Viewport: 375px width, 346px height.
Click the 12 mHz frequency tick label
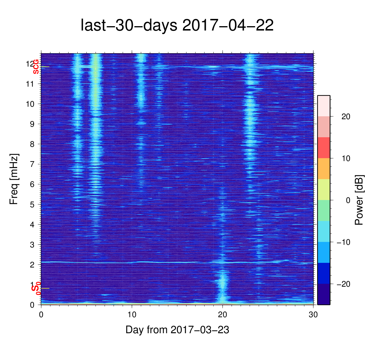[30, 64]
